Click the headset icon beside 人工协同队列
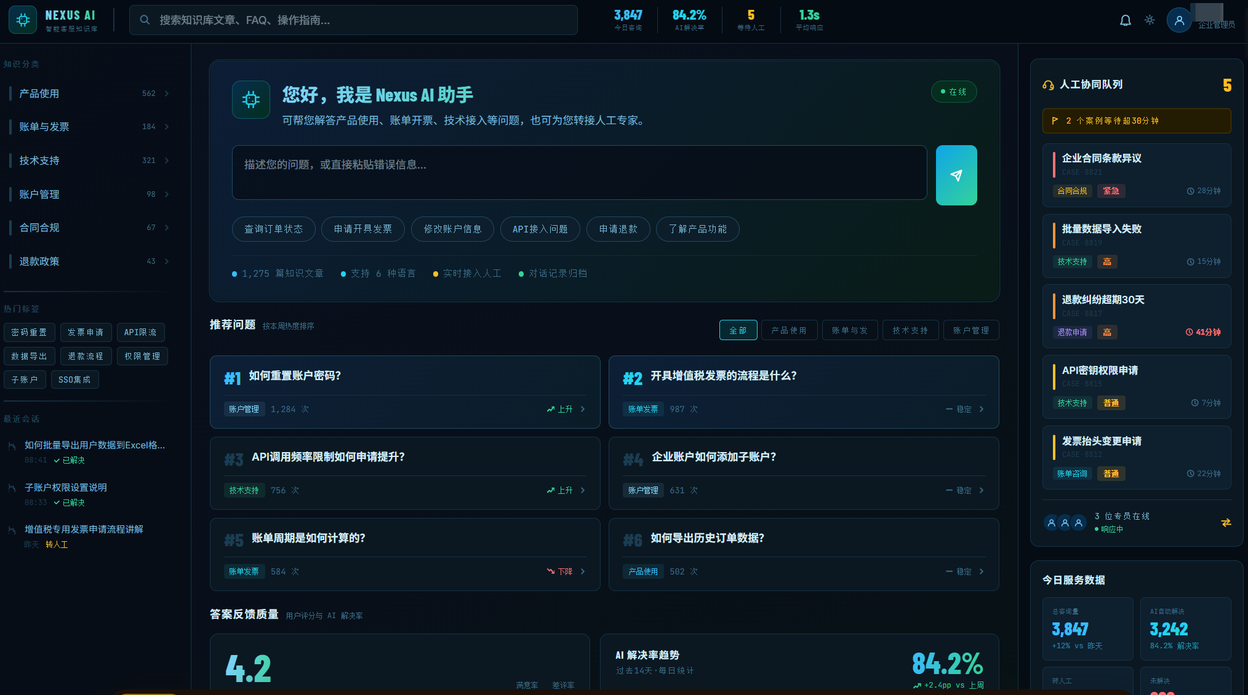The width and height of the screenshot is (1248, 695). click(1048, 85)
